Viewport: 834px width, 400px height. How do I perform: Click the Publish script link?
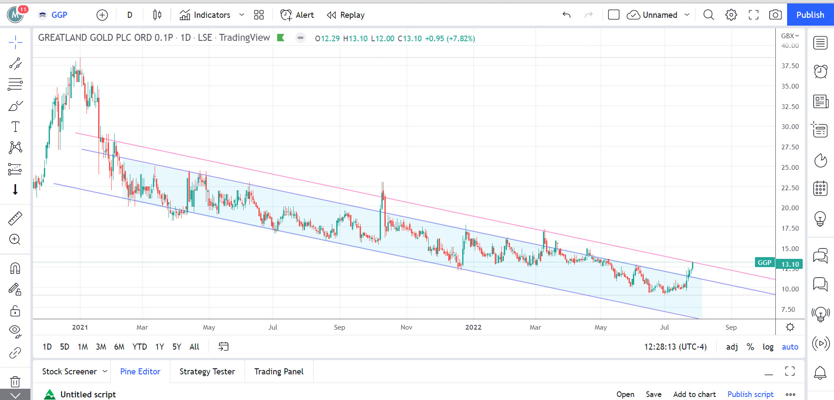(x=750, y=394)
